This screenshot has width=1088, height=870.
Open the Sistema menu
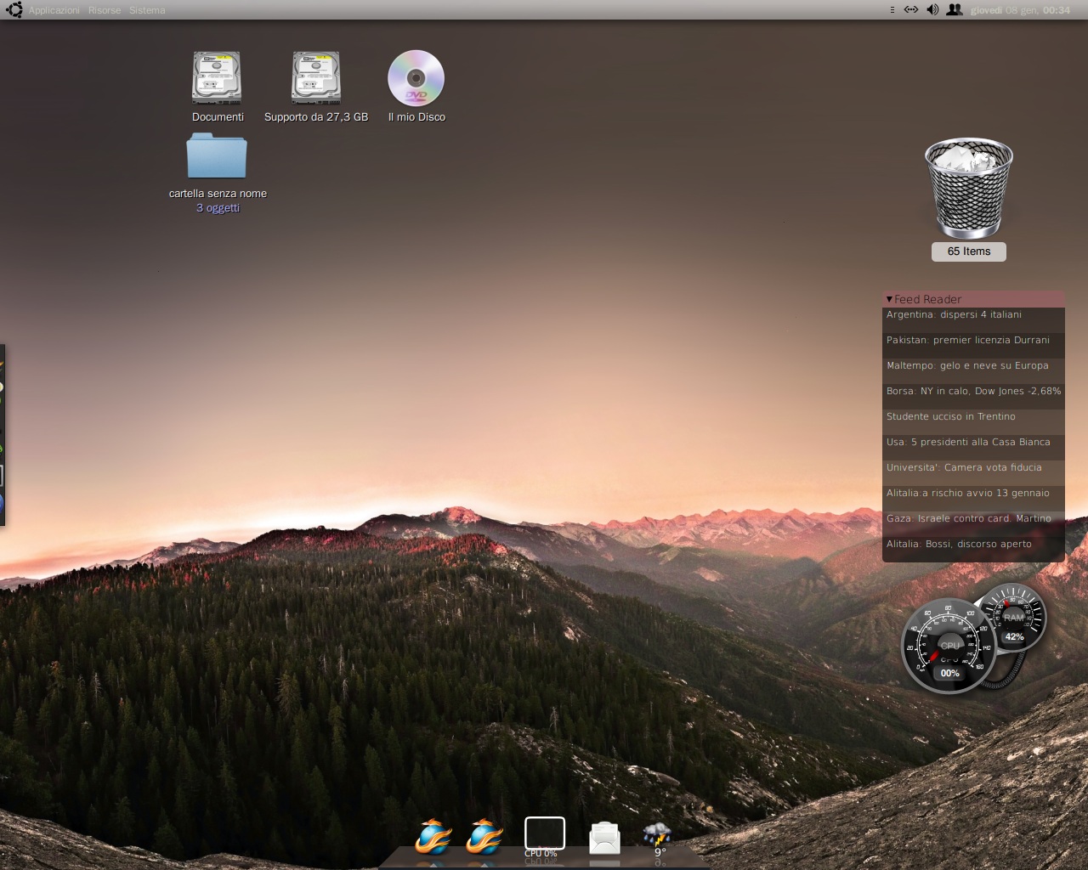pos(147,10)
